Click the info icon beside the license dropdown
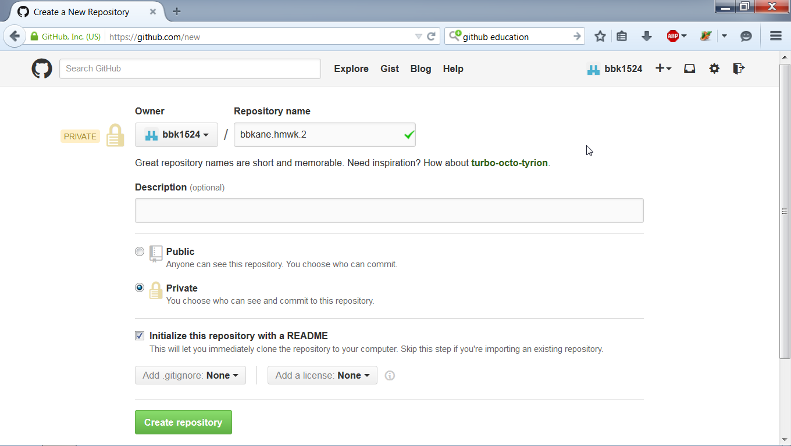The height and width of the screenshot is (446, 791). tap(390, 375)
